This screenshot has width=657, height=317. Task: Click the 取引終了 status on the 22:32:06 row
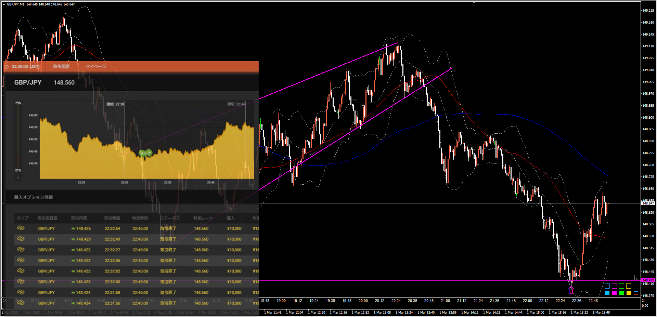pos(168,261)
